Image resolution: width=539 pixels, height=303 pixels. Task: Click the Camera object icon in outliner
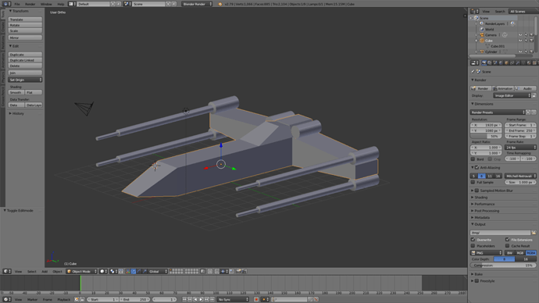[482, 34]
